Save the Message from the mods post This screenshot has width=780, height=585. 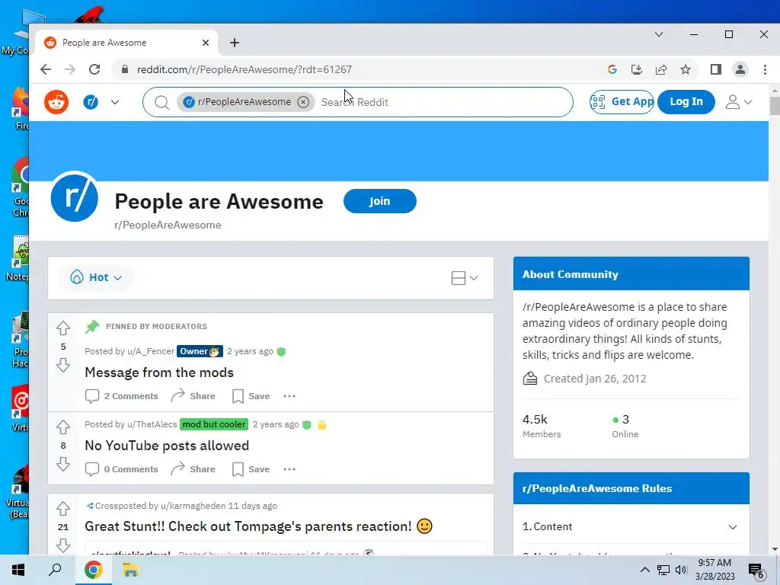click(x=251, y=396)
